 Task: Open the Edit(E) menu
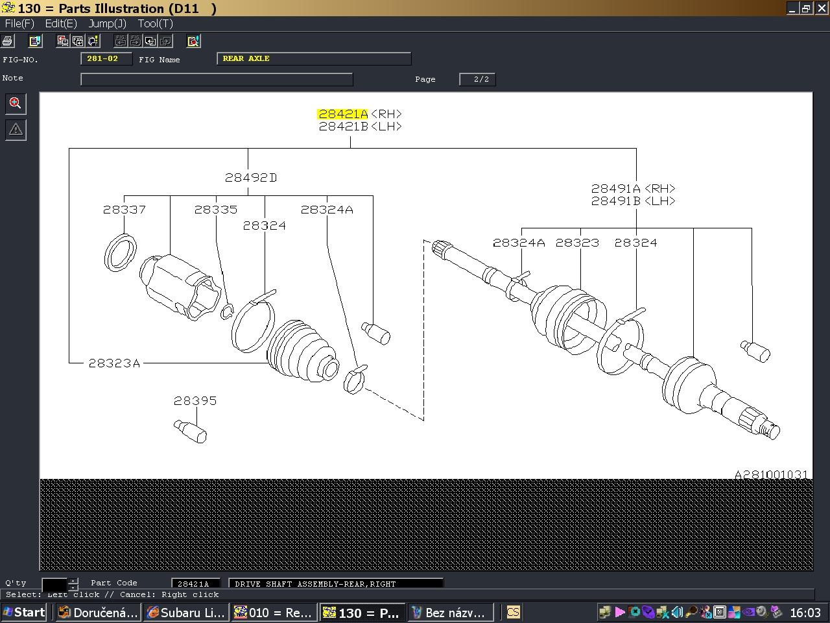pos(61,23)
